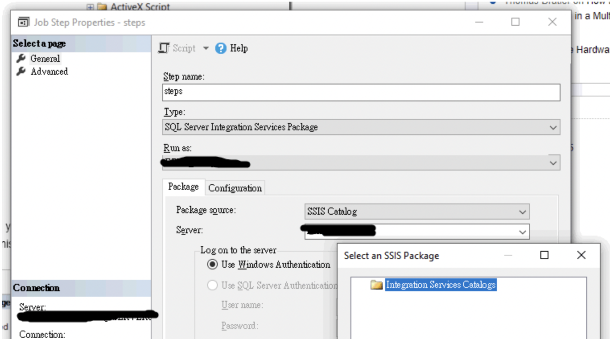Click the Integration Services Catalogs folder icon

click(377, 285)
